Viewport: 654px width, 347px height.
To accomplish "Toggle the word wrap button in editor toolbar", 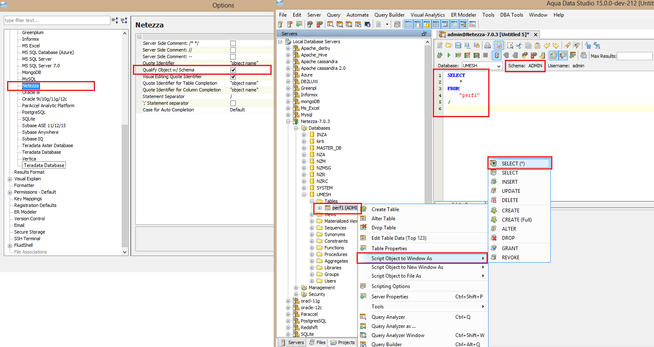I will point(499,45).
